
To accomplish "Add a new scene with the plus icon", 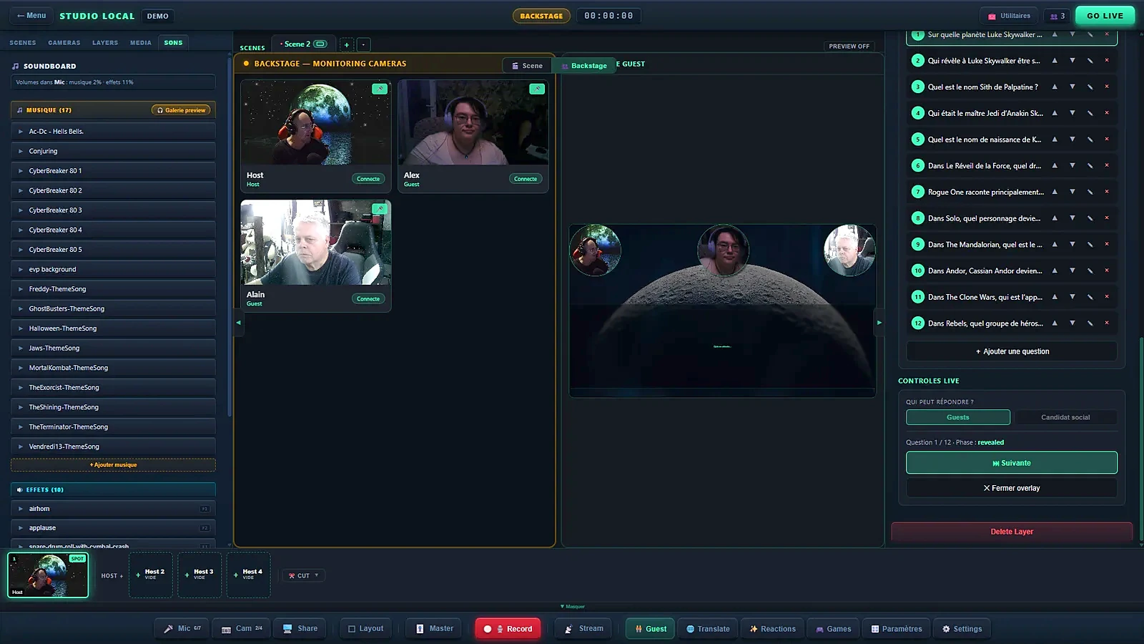I will pos(347,44).
